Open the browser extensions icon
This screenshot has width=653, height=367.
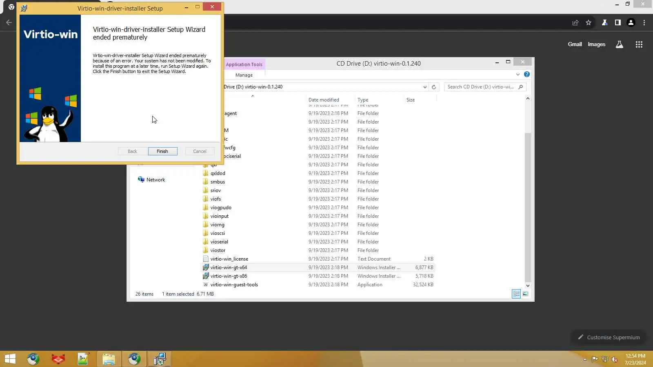pos(604,23)
